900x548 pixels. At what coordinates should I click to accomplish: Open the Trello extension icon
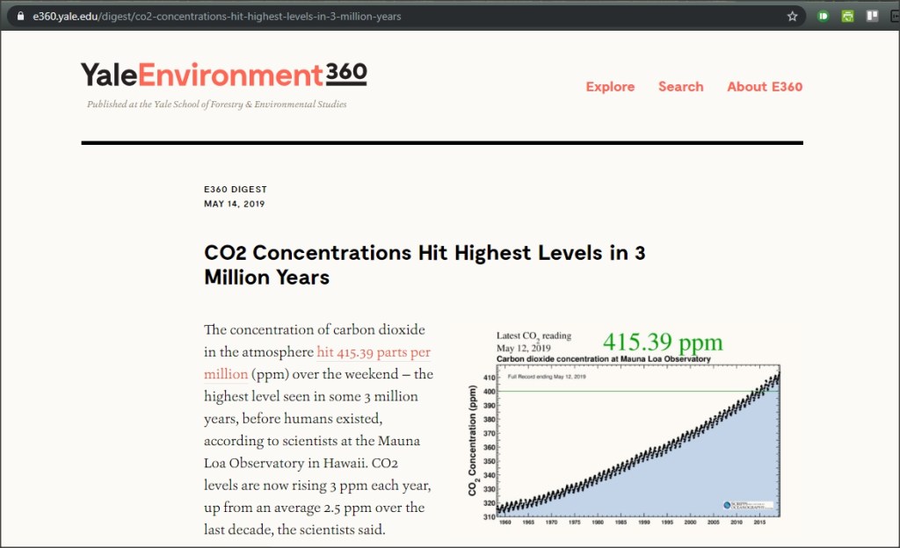873,16
